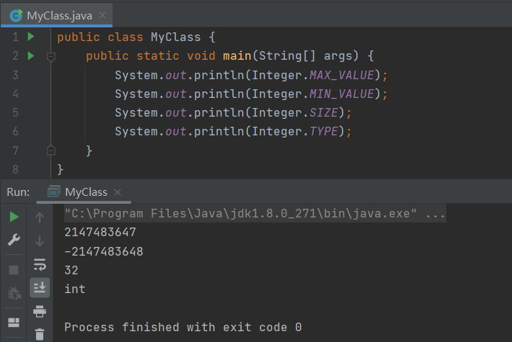Close the MyClass.java editor tab
The height and width of the screenshot is (342, 512).
point(102,15)
